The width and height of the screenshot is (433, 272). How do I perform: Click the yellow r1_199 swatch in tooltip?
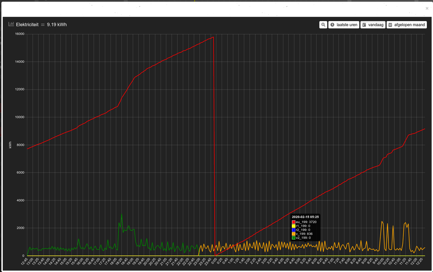(x=294, y=226)
